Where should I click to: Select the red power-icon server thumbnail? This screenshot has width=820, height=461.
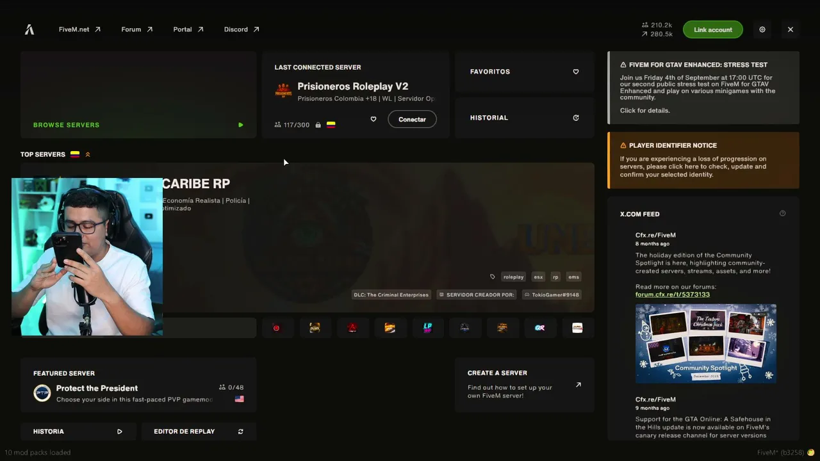coord(276,328)
